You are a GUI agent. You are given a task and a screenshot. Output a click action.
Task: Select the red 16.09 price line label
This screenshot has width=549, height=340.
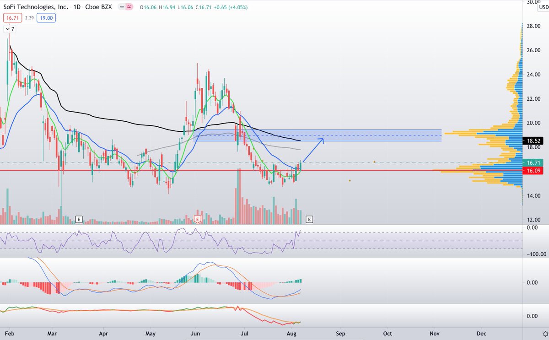point(533,170)
